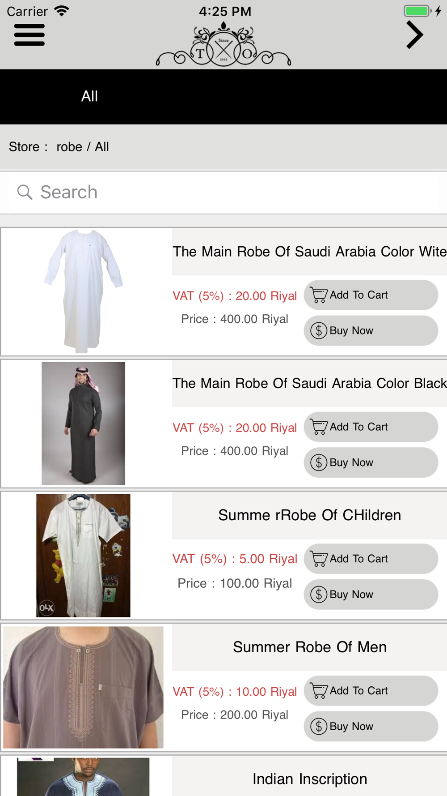Viewport: 447px width, 796px height.
Task: View the children's summer robe photo
Action: 84,556
